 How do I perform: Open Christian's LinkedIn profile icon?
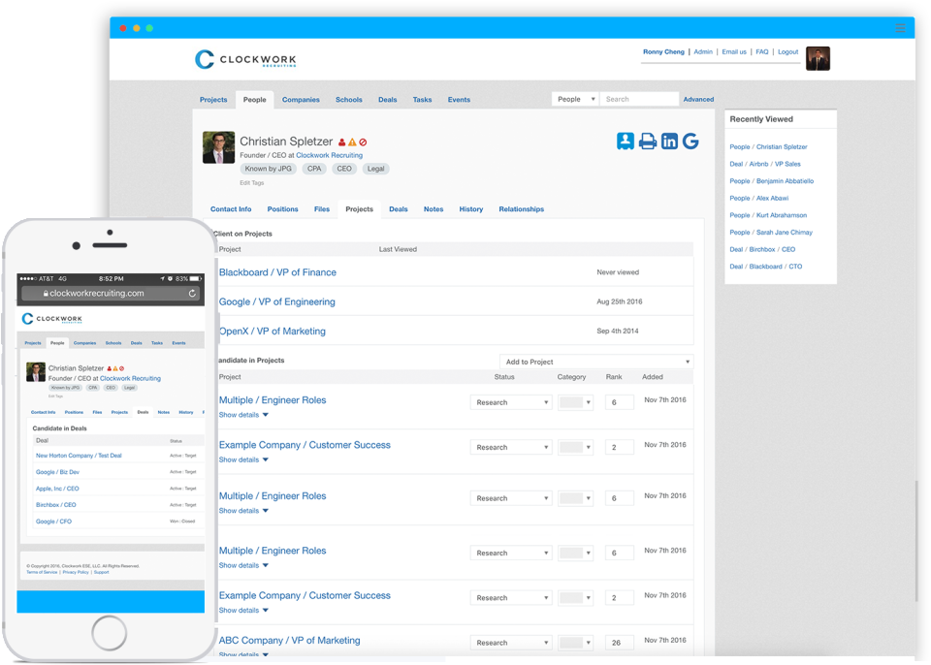[669, 142]
